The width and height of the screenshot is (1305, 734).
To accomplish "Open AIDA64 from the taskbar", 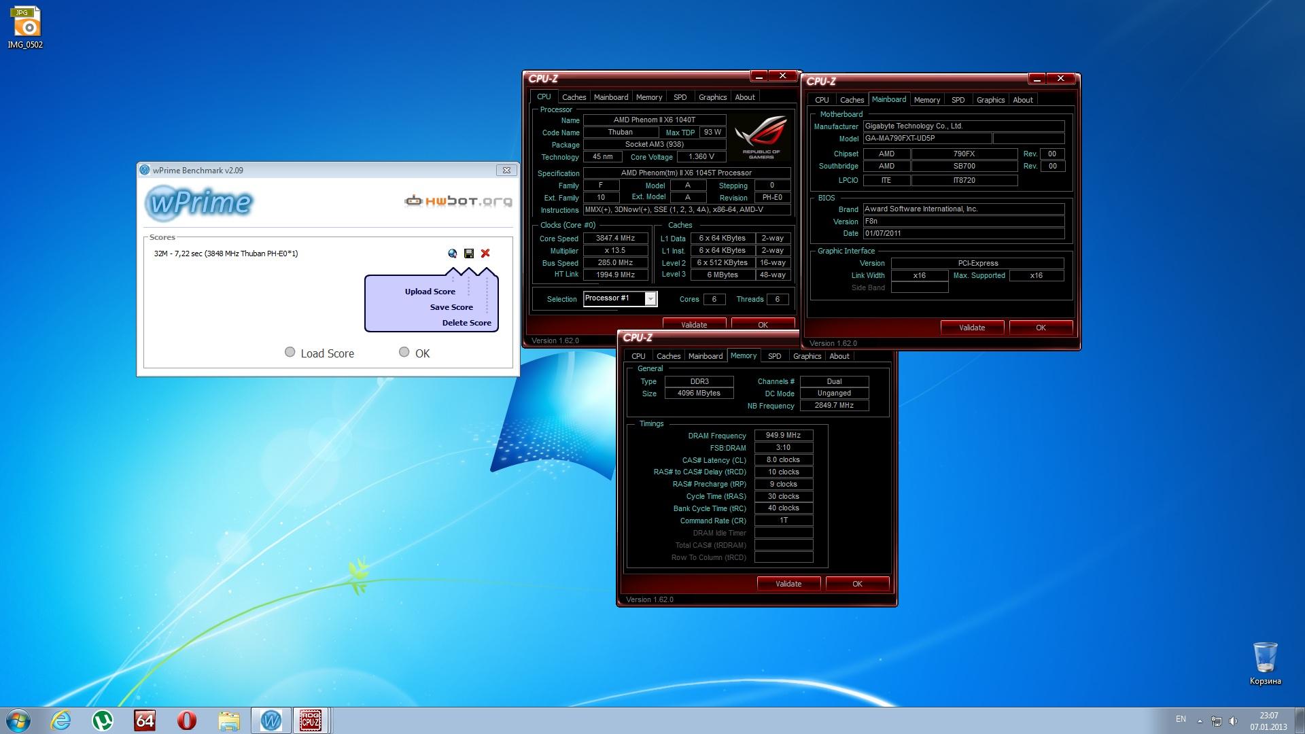I will point(145,720).
